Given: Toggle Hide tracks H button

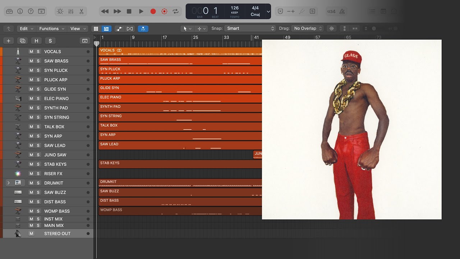Looking at the screenshot, I should click(36, 41).
